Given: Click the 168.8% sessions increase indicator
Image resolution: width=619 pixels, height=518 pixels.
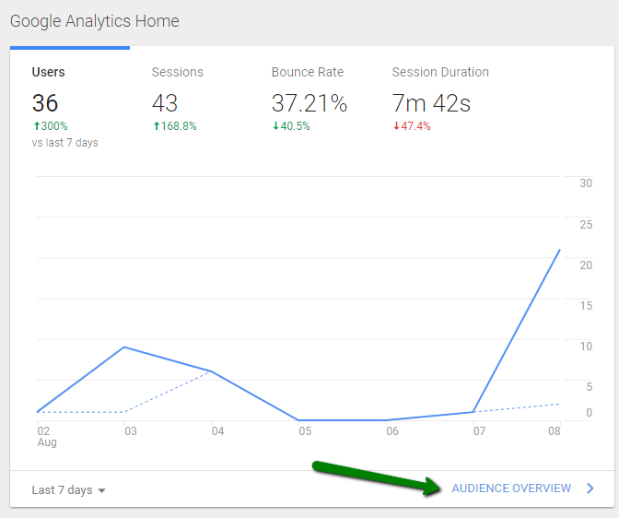Looking at the screenshot, I should click(x=175, y=126).
